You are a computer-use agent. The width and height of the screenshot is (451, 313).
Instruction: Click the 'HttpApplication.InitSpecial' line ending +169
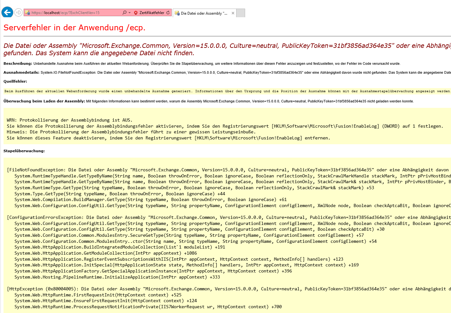(186, 265)
